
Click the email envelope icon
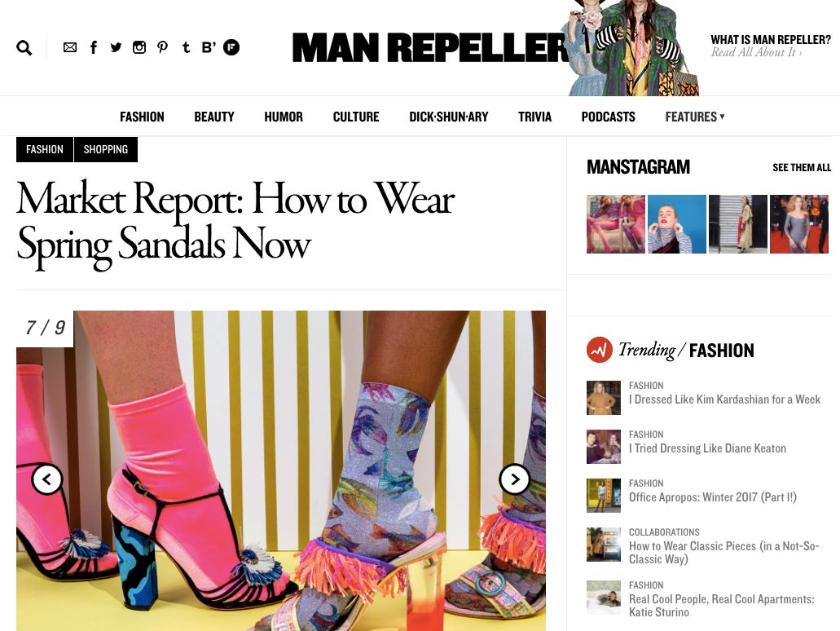[69, 47]
